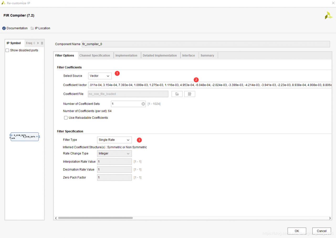Open the Detailed Implementation tab
Screen dimensions: 336x238
click(x=160, y=56)
